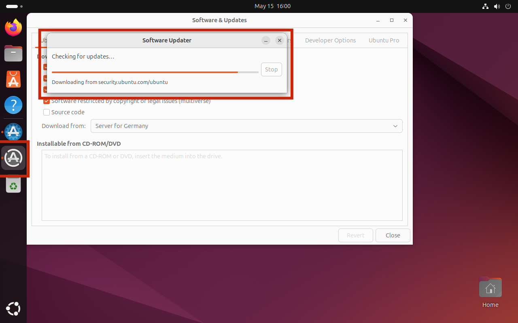
Task: Expand the Server for Germany dropdown
Action: click(x=246, y=126)
